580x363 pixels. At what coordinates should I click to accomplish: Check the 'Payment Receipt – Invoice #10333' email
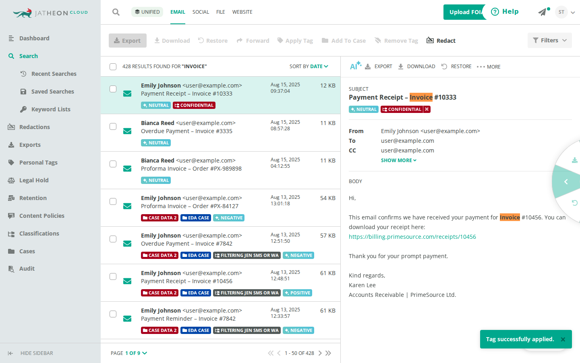[x=113, y=89]
